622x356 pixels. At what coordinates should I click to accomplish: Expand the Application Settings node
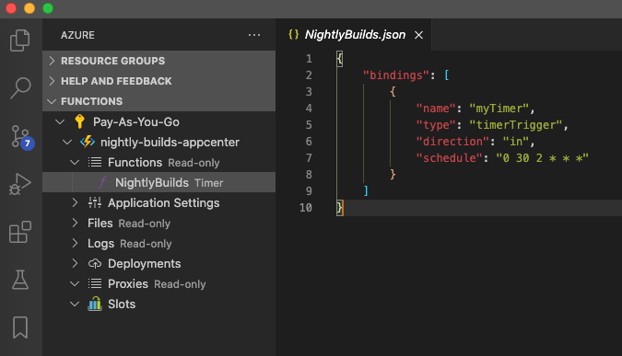[x=75, y=202]
